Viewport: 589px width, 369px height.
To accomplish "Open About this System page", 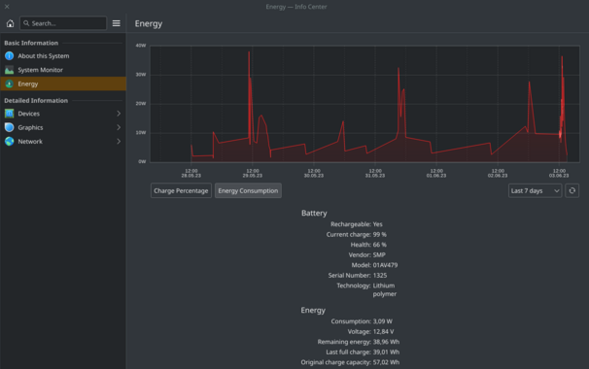I will [63, 56].
